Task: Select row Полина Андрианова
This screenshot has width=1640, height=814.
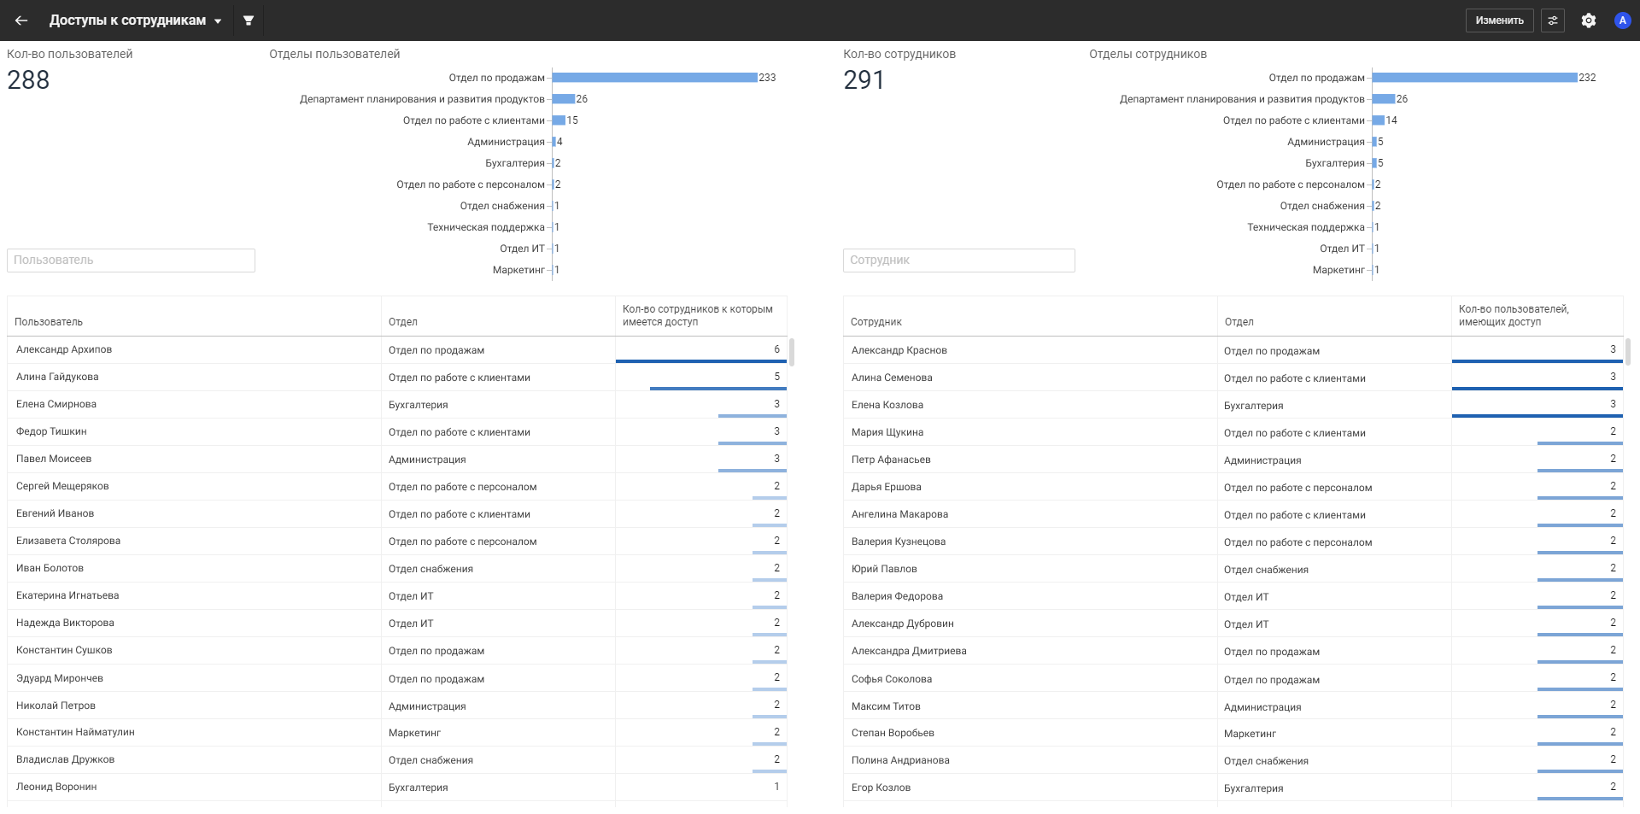Action: click(1233, 760)
